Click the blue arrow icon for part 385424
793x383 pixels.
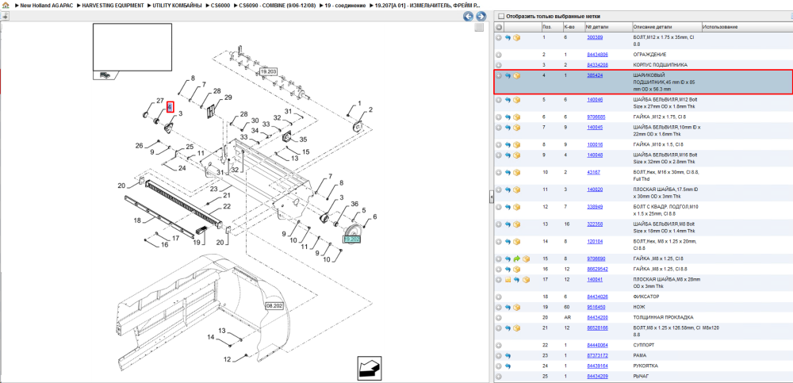[508, 76]
